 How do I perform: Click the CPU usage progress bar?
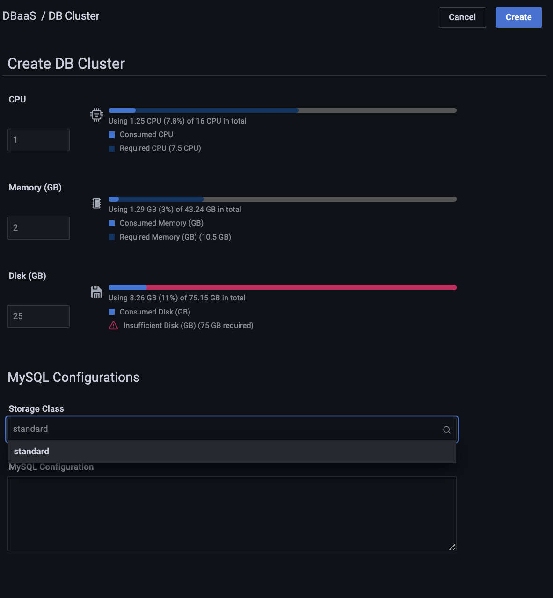[282, 110]
